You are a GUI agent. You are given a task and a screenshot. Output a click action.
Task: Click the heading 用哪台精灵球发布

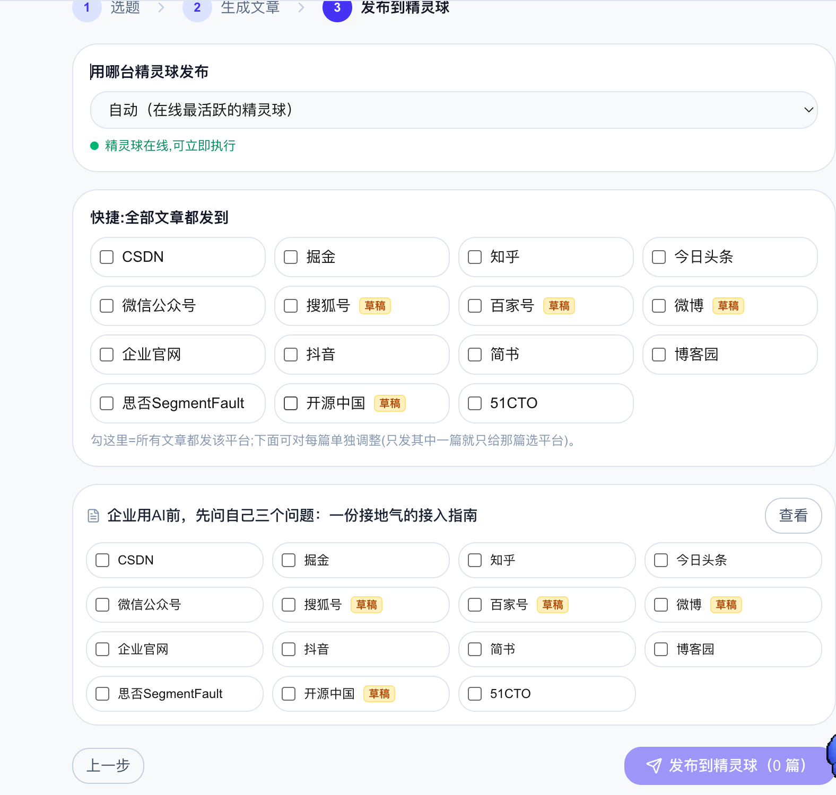click(x=149, y=72)
